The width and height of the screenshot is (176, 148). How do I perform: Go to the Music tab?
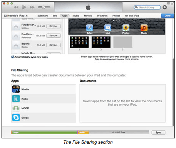(x=76, y=16)
